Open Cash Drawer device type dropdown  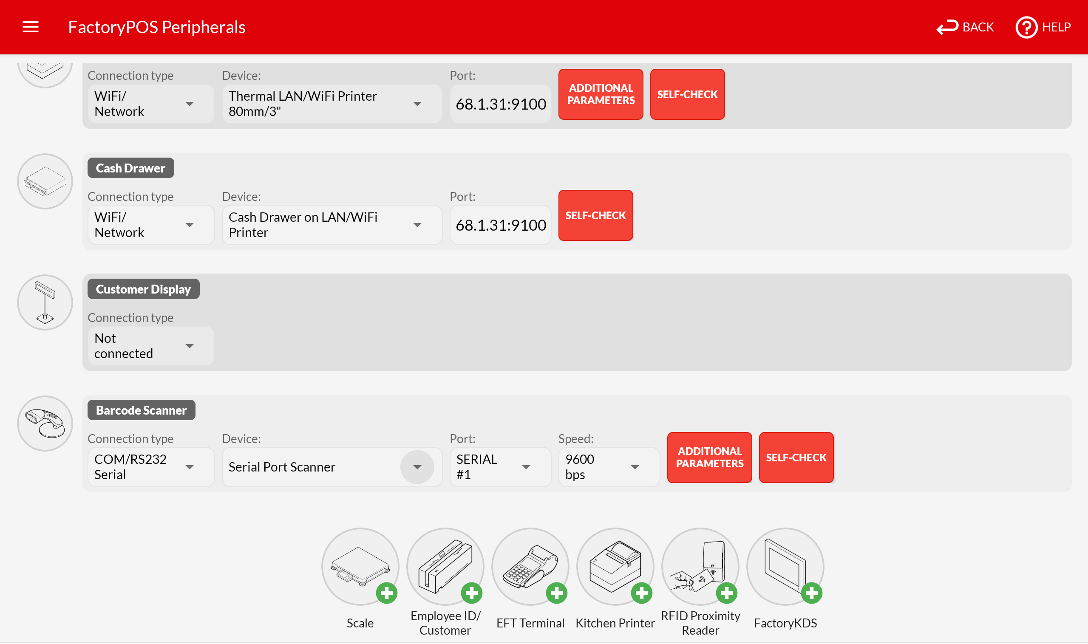pyautogui.click(x=331, y=225)
